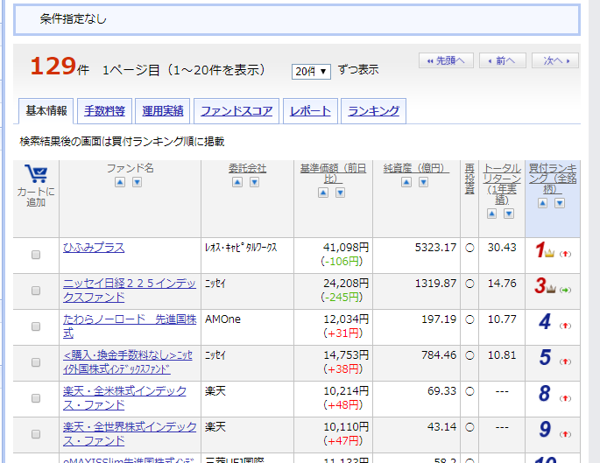Image resolution: width=600 pixels, height=463 pixels.
Task: Check the box for たわらノーロード 先進国株式
Action: (36, 326)
